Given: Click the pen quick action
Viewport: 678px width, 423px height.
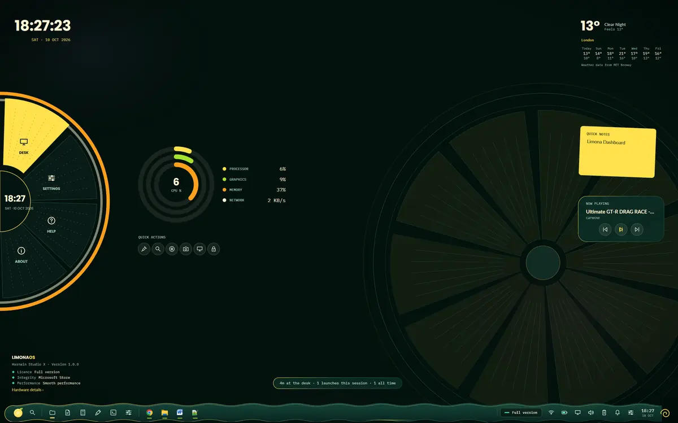Looking at the screenshot, I should tap(144, 248).
